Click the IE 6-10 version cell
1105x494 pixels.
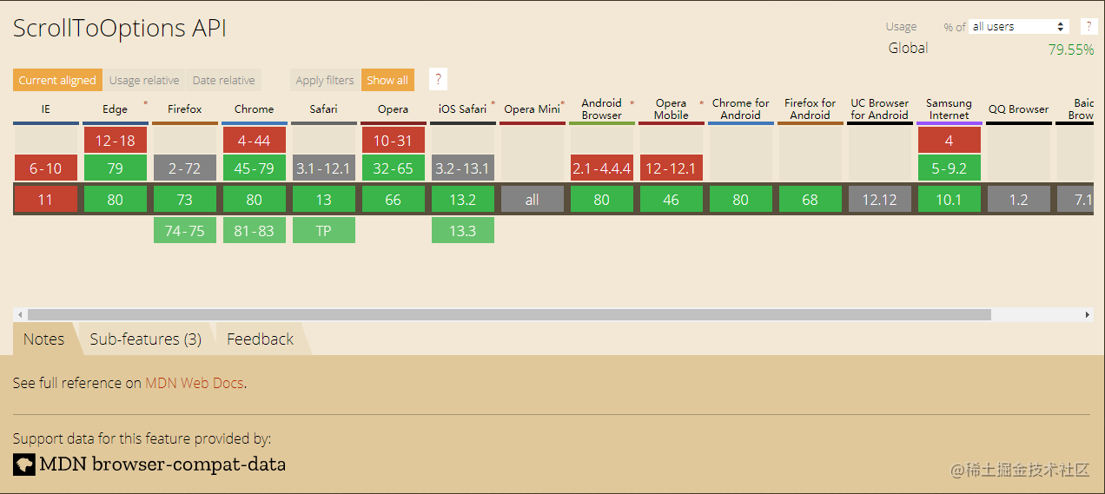(x=46, y=168)
